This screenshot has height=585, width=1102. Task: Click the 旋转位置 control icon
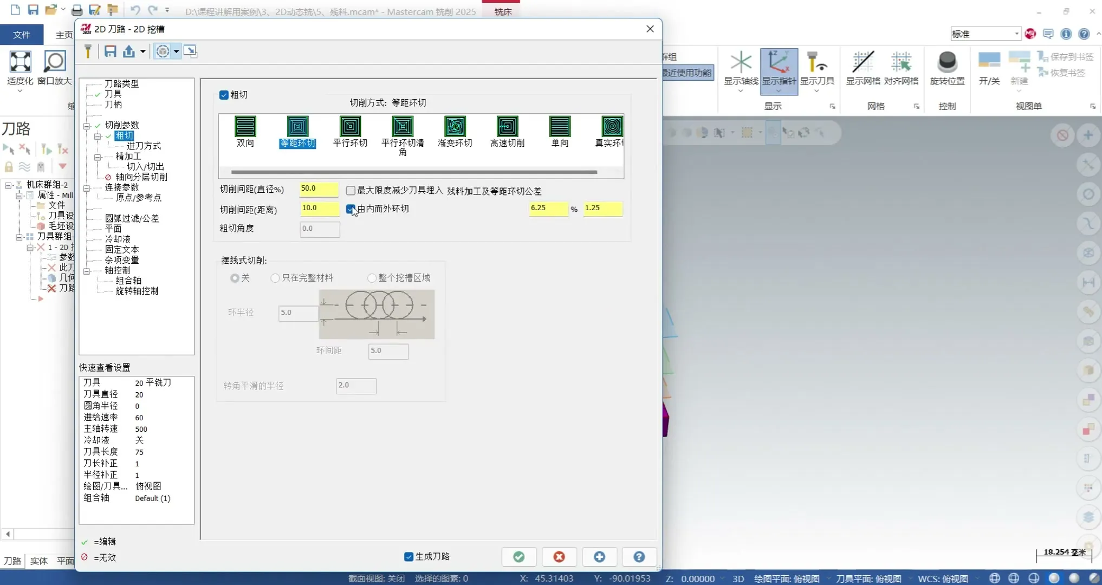pos(947,65)
